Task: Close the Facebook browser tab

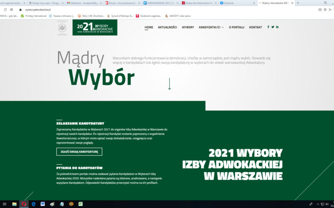Action: click(x=254, y=3)
